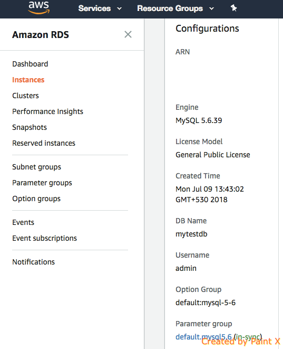Open Reserved instances page
283x349 pixels.
pos(44,143)
